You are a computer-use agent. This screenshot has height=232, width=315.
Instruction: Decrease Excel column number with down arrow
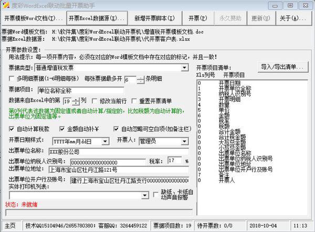(x=76, y=103)
